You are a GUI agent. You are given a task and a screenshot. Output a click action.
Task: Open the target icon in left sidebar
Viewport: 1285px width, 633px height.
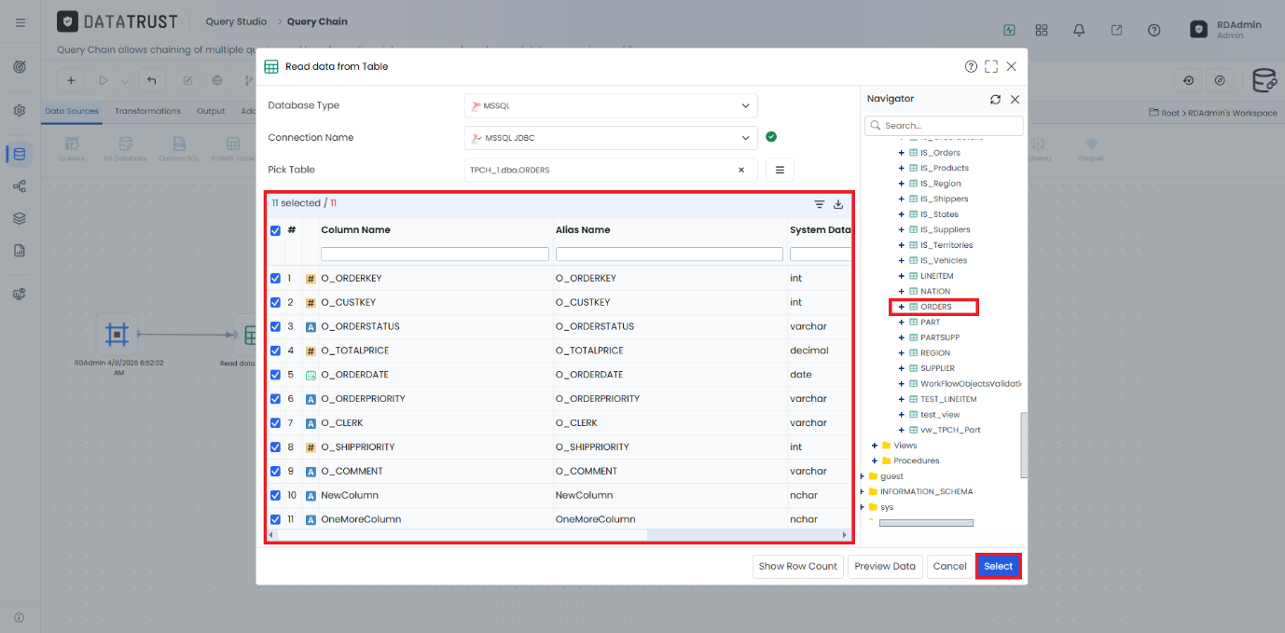click(20, 67)
